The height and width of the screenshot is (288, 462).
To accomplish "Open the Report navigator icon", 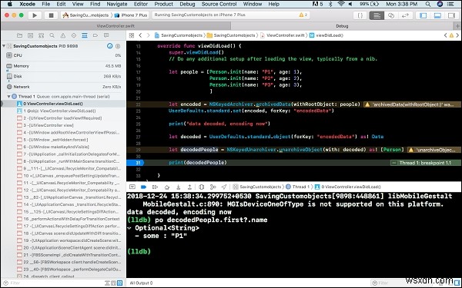I will pyautogui.click(x=106, y=35).
